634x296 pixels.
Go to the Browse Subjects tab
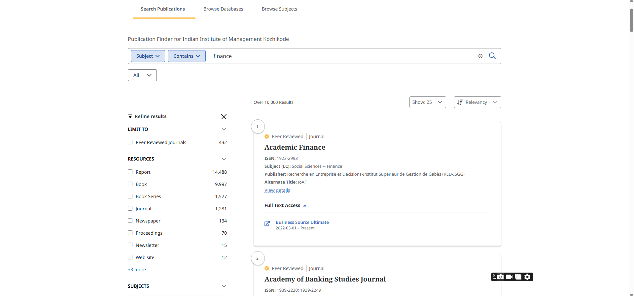pyautogui.click(x=279, y=9)
